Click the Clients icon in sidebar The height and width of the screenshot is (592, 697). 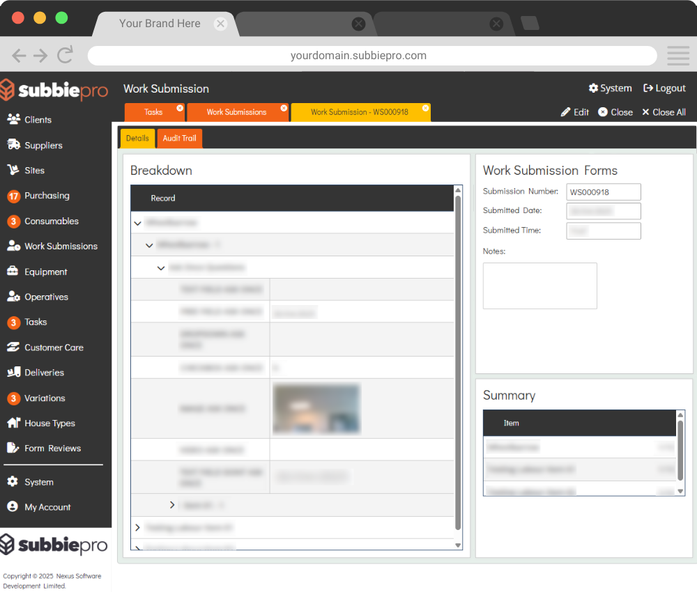(13, 120)
